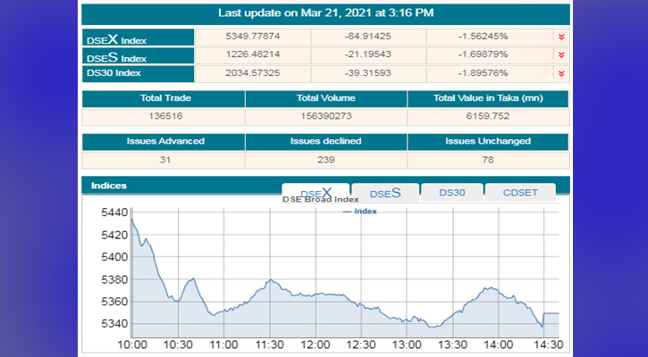The width and height of the screenshot is (648, 357).
Task: Click the red down arrow in DS30 row
Action: [560, 74]
